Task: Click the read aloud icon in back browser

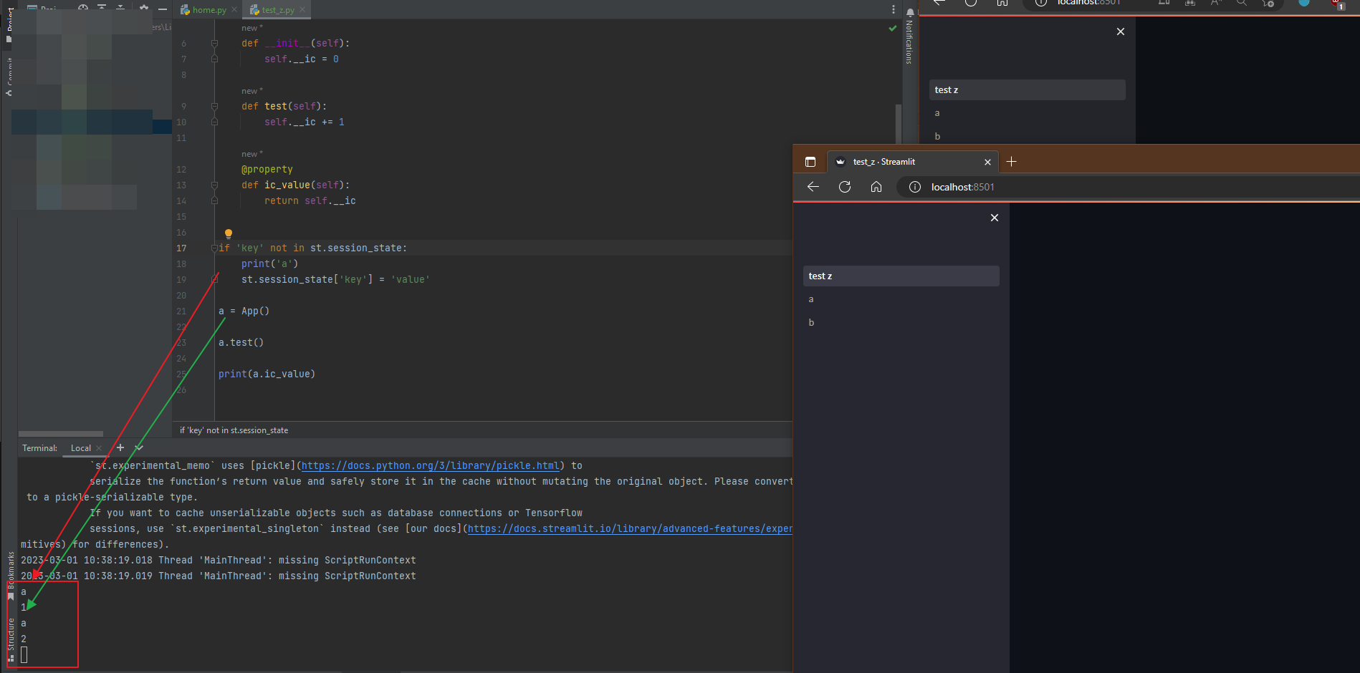Action: 1216,3
